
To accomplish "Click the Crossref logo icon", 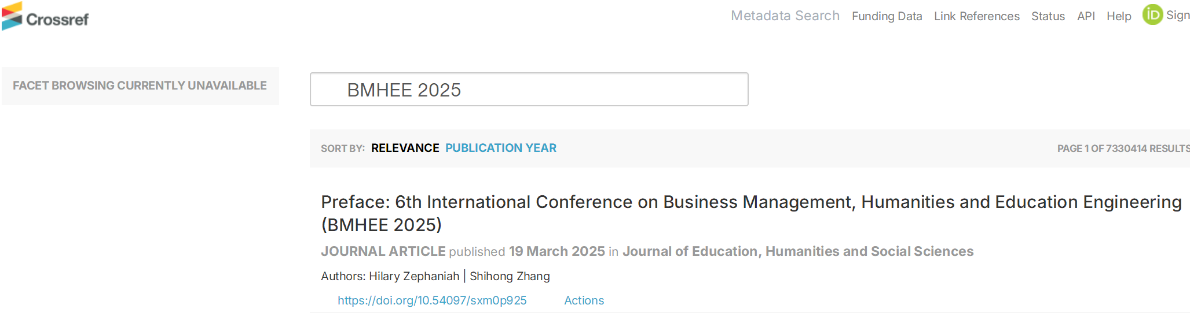I will pos(12,16).
